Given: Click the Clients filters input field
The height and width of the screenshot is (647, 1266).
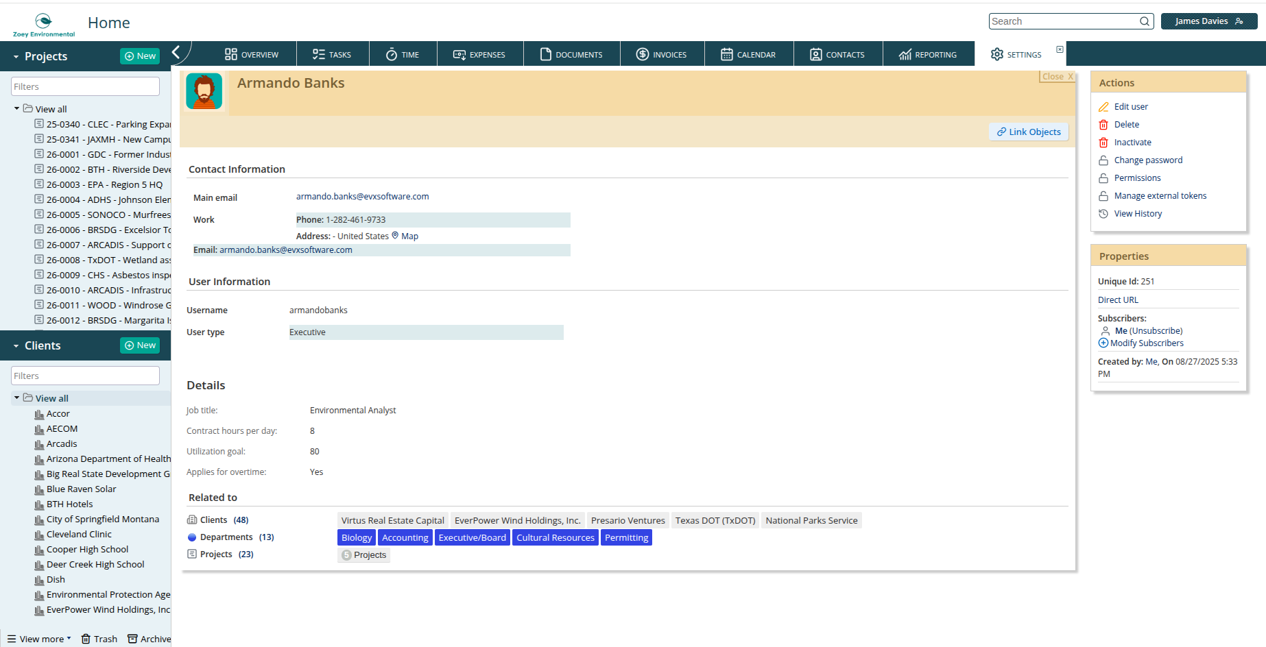Looking at the screenshot, I should pyautogui.click(x=85, y=376).
